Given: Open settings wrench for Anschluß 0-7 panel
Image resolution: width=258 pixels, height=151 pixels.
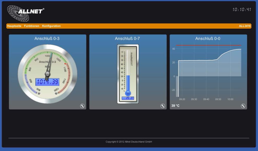Looking at the screenshot, I should (x=163, y=106).
